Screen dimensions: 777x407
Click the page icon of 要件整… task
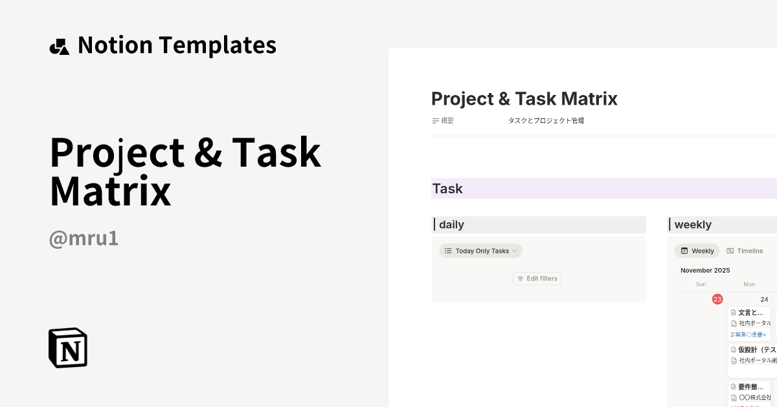point(734,387)
